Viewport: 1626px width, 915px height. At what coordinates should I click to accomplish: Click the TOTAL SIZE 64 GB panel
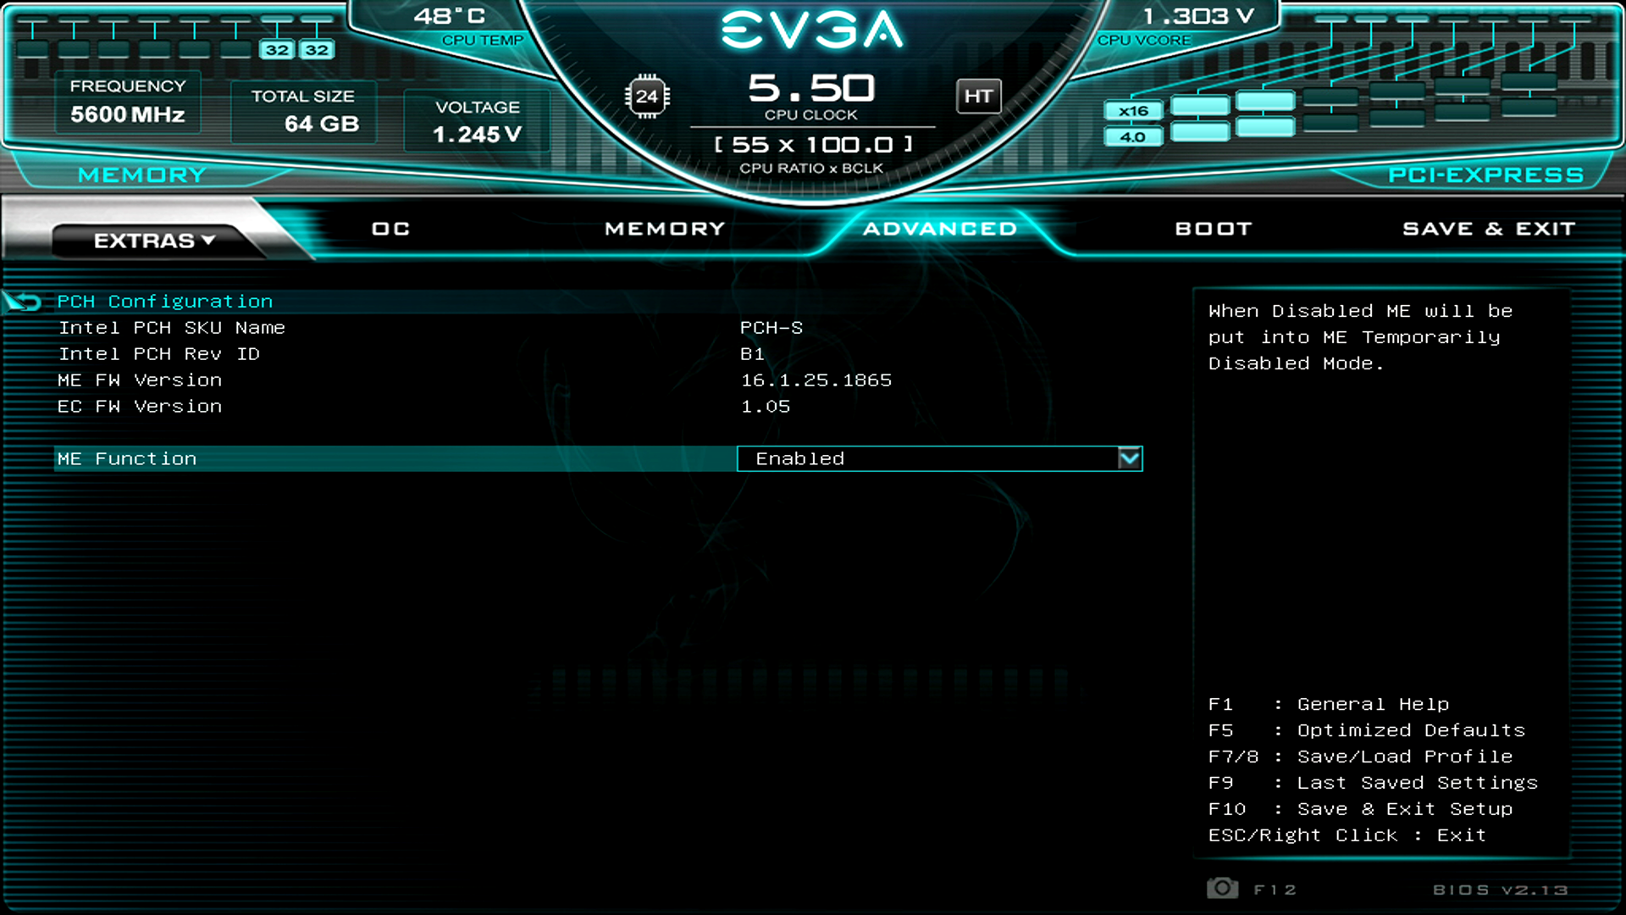(304, 111)
